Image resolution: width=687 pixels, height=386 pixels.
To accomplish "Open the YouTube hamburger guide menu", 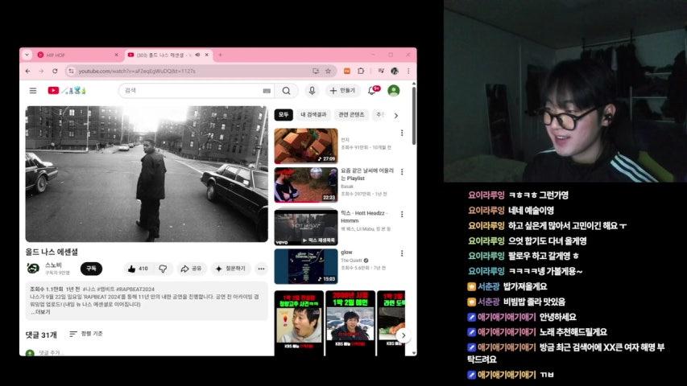I will point(33,91).
